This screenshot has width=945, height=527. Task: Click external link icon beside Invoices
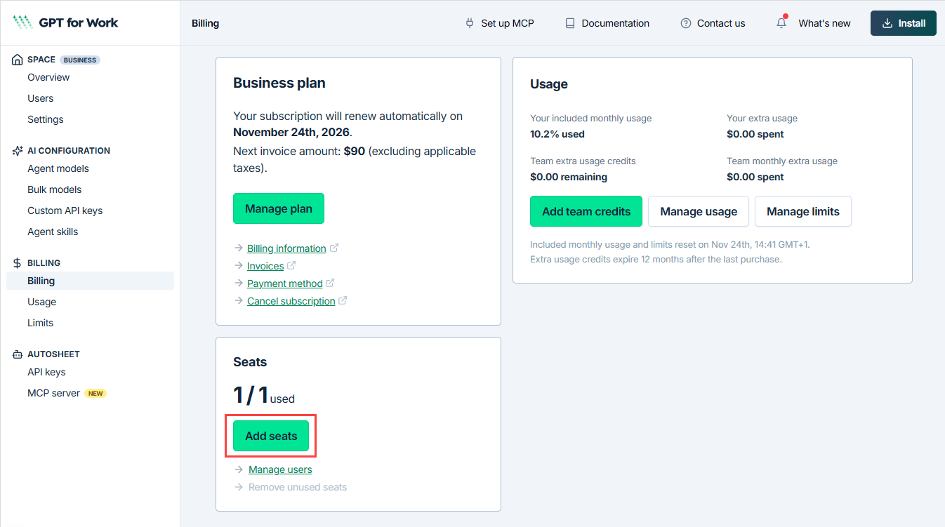click(291, 266)
